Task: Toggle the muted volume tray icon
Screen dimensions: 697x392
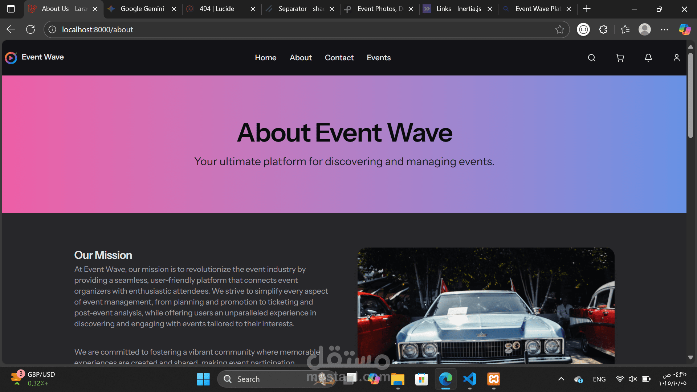Action: click(x=633, y=379)
